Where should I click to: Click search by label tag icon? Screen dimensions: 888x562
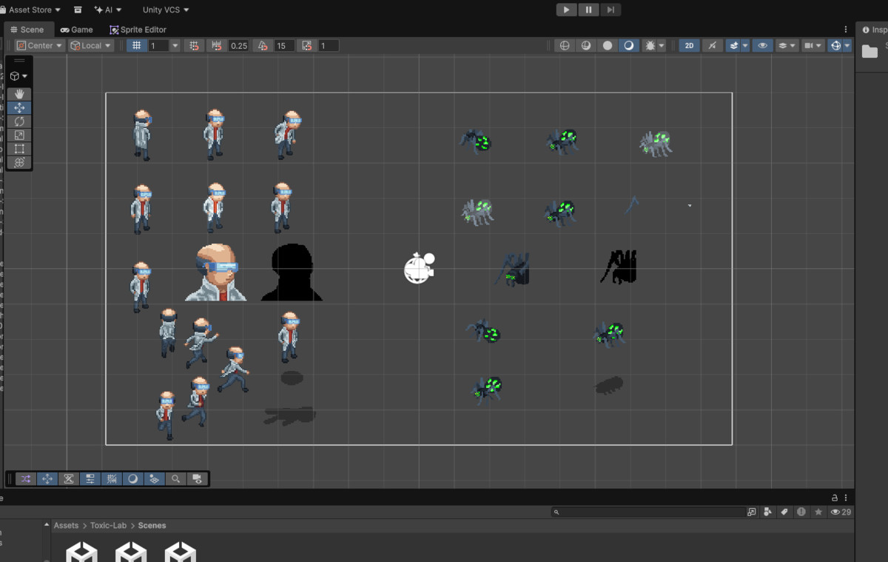[x=784, y=512]
